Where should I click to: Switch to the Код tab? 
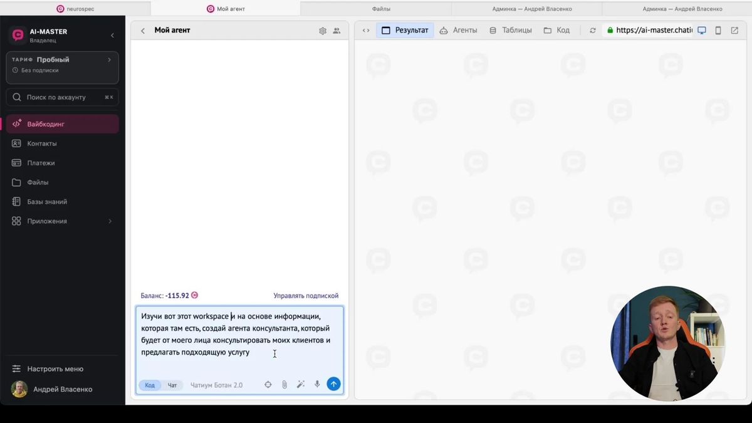point(556,30)
